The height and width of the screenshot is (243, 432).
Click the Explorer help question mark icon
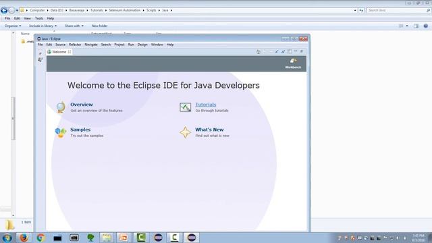[426, 26]
